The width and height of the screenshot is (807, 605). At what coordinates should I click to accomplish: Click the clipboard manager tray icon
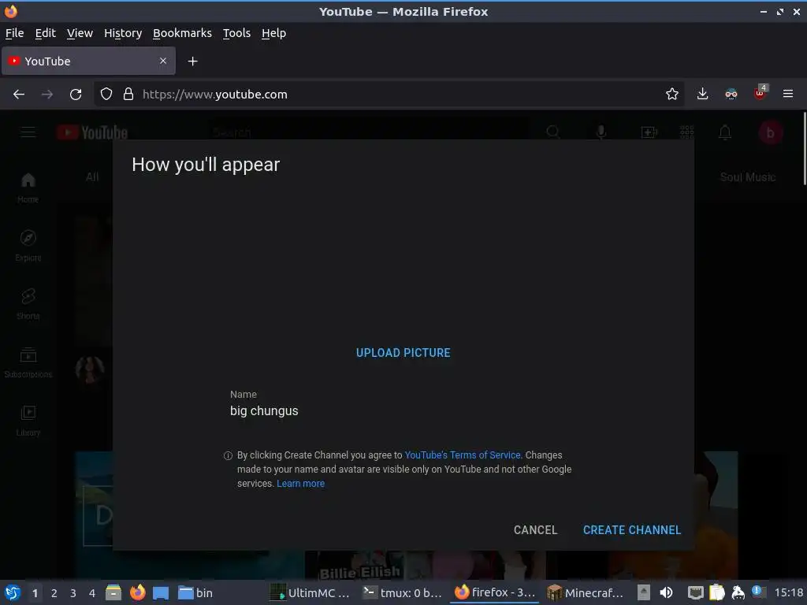click(x=716, y=592)
